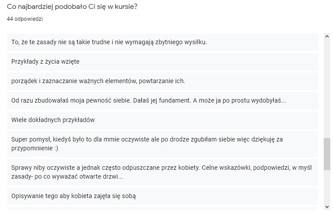333x214 pixels.
Task: Click the vertical scrollbar thumb
Action: pos(327,154)
